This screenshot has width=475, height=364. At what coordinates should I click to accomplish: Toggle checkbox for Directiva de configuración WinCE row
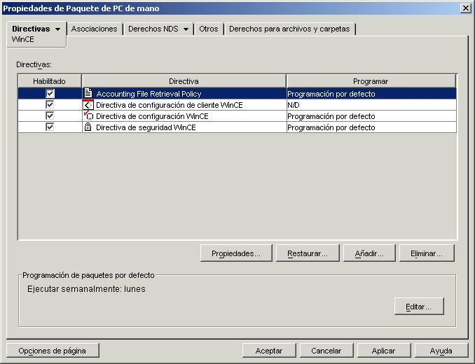[50, 115]
